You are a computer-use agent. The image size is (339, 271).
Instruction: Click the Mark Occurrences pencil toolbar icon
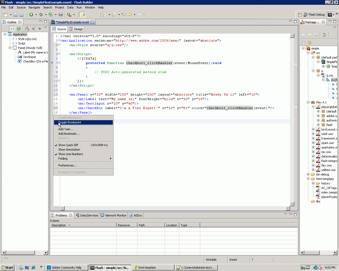pos(82,15)
